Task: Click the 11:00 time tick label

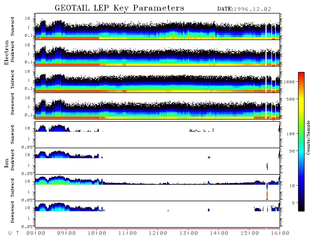Action: (128, 233)
